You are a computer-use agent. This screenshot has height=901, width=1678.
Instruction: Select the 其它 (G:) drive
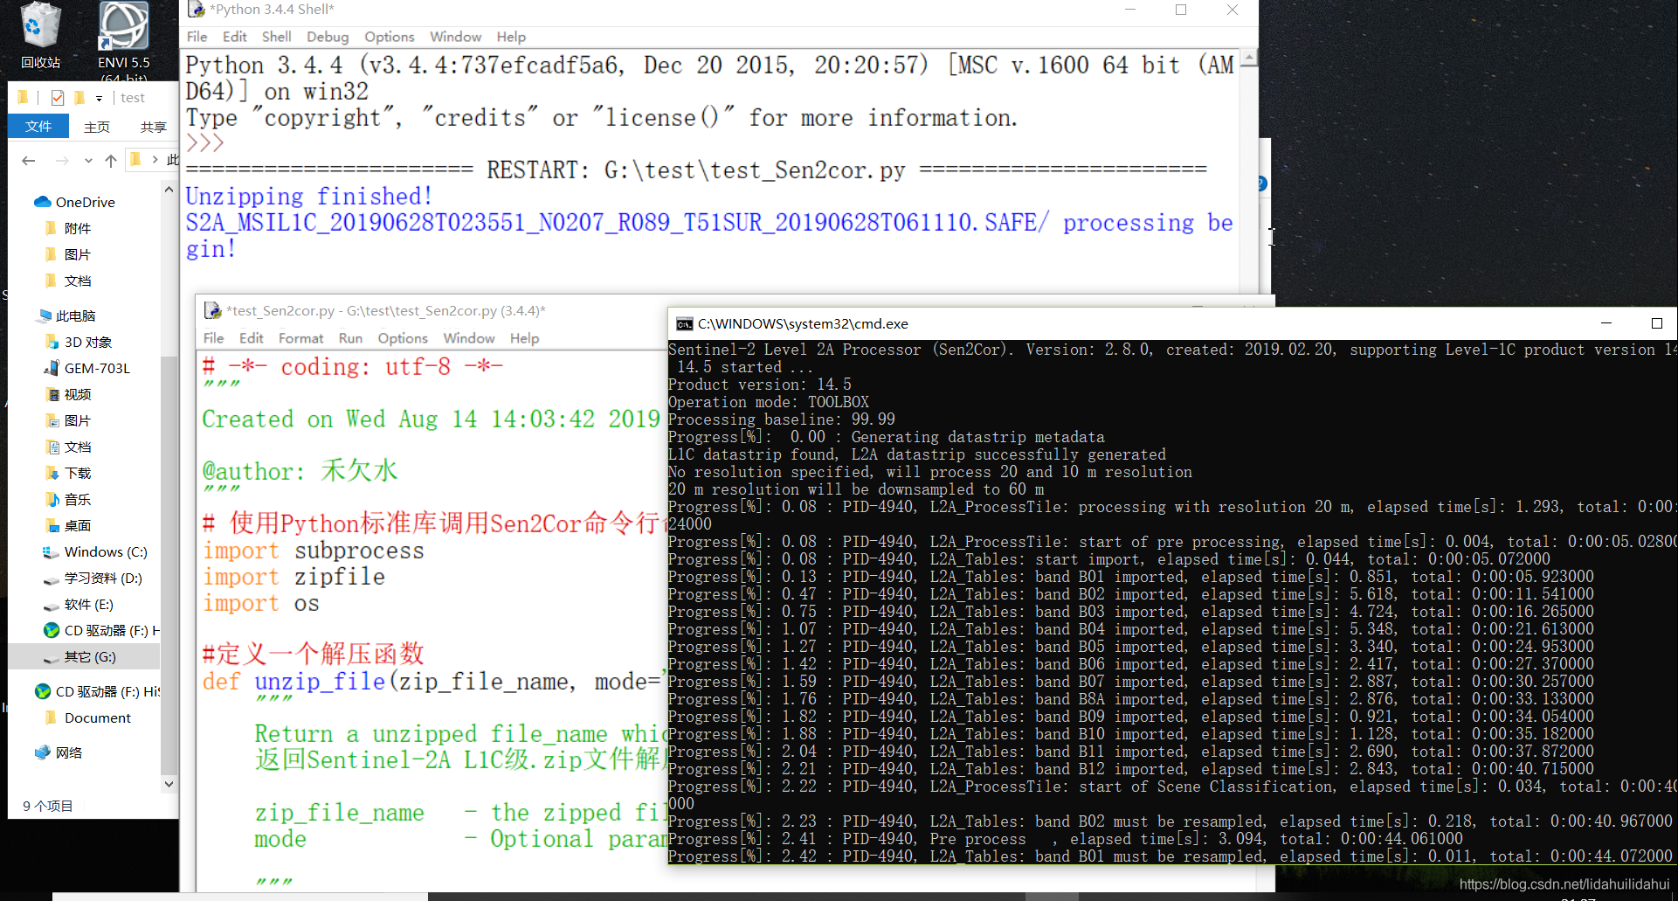tap(84, 656)
